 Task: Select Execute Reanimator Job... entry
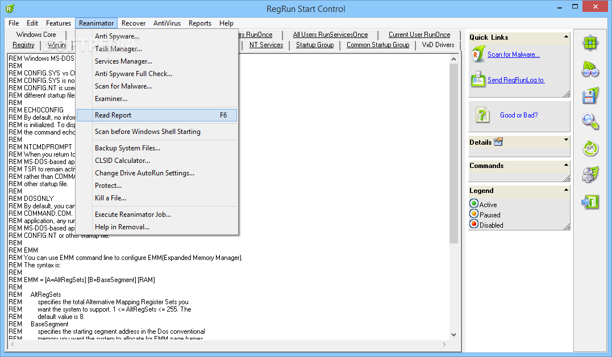click(x=157, y=215)
